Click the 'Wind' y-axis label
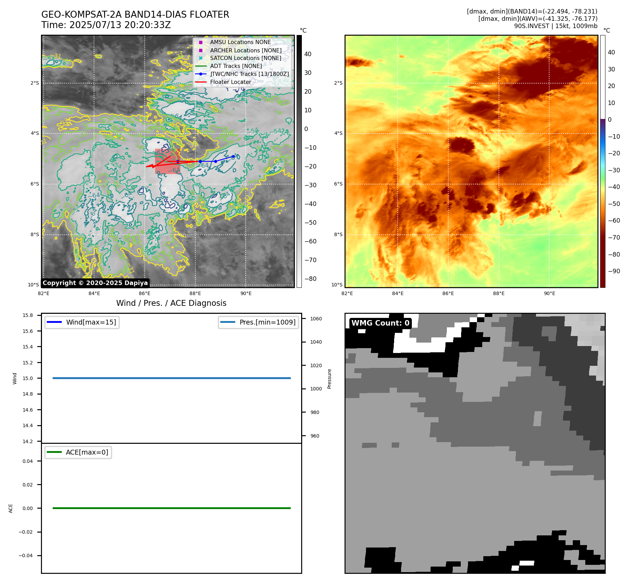This screenshot has width=629, height=586. click(15, 379)
